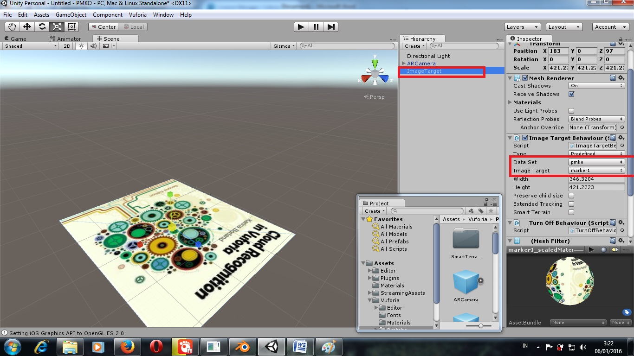The height and width of the screenshot is (356, 634).
Task: Enable Use Light Probes checkbox
Action: click(571, 111)
